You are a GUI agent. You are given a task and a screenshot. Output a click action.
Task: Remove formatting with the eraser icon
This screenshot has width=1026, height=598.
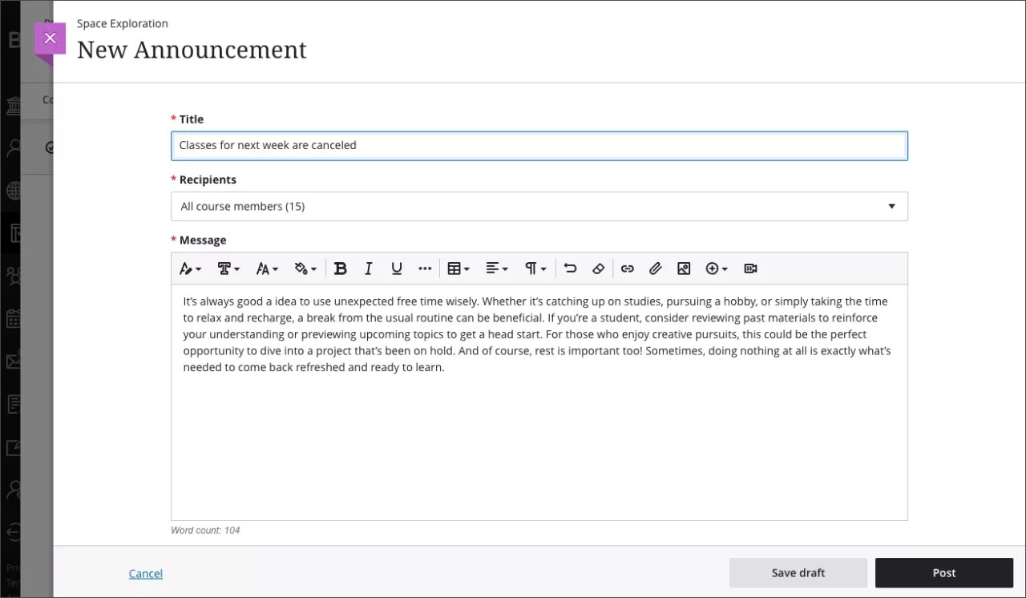tap(598, 269)
